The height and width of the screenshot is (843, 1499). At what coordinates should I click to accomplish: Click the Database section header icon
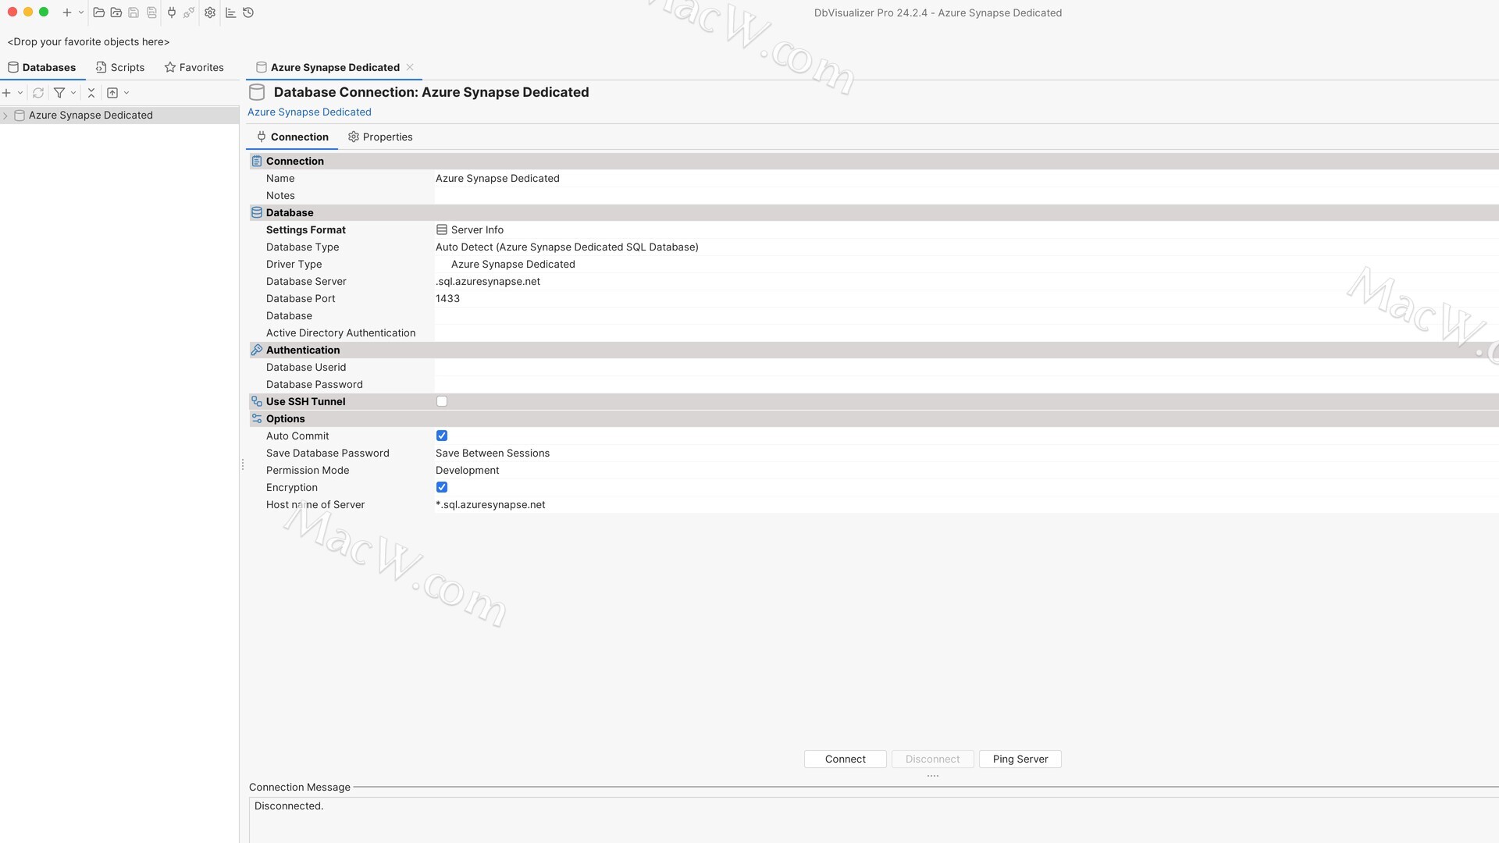click(257, 212)
